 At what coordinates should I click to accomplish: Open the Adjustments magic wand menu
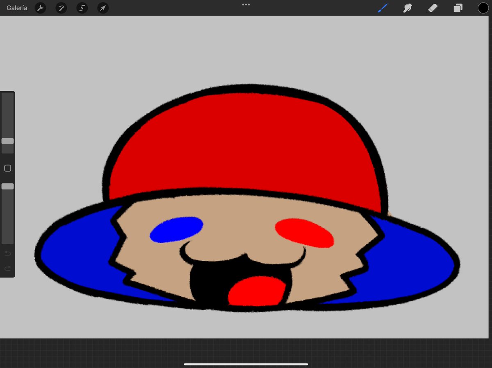tap(61, 8)
